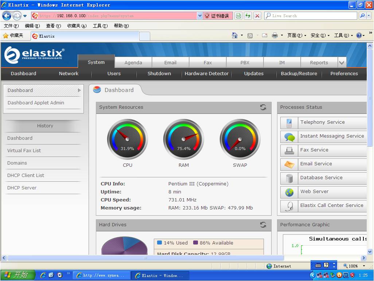Viewport: 374px width, 281px height.
Task: Click the Database Service cylinder icon
Action: 289,178
